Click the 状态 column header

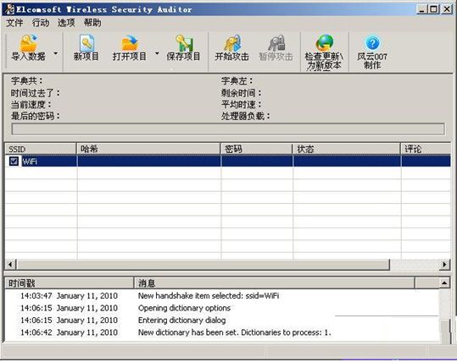click(347, 149)
